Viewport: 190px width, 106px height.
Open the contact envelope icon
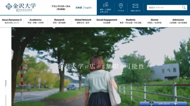[135, 6]
